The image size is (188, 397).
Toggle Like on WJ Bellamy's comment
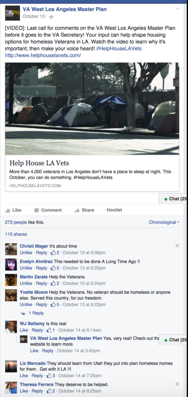click(x=24, y=330)
